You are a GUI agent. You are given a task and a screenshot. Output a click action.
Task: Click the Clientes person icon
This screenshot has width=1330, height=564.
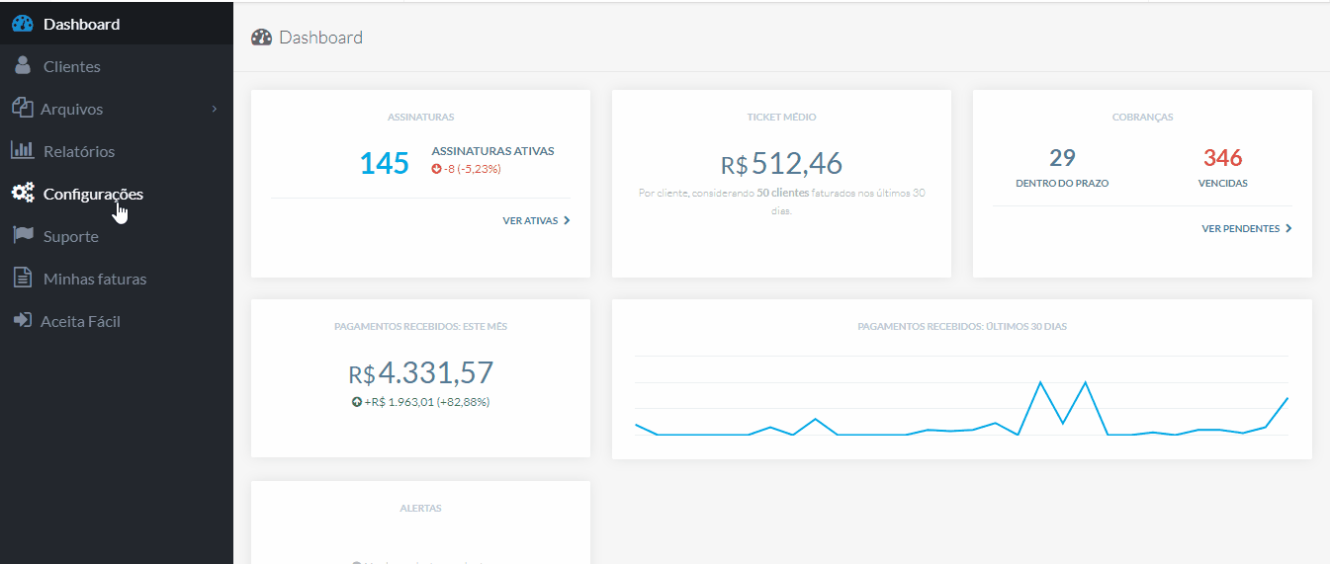tap(23, 66)
